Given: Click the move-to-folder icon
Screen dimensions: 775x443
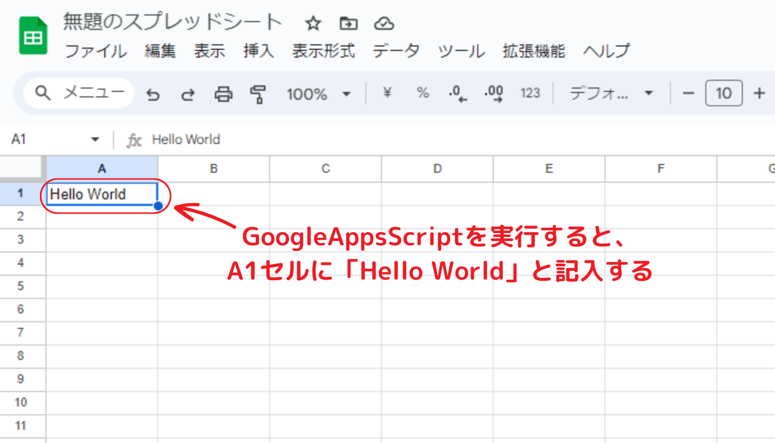Looking at the screenshot, I should tap(348, 23).
